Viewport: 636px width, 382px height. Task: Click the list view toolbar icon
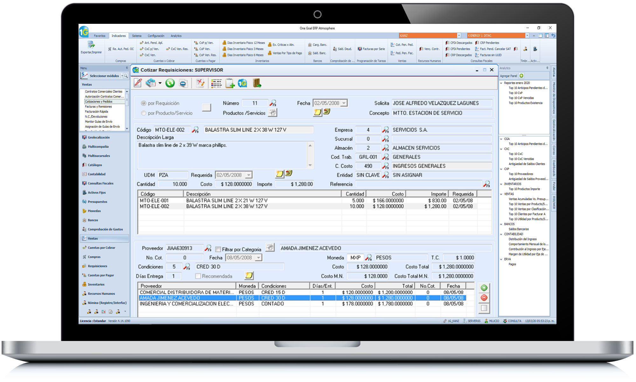pos(216,83)
